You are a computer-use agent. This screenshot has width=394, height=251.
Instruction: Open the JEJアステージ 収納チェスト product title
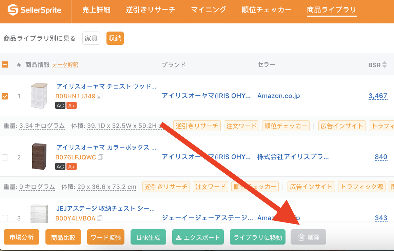pyautogui.click(x=105, y=208)
